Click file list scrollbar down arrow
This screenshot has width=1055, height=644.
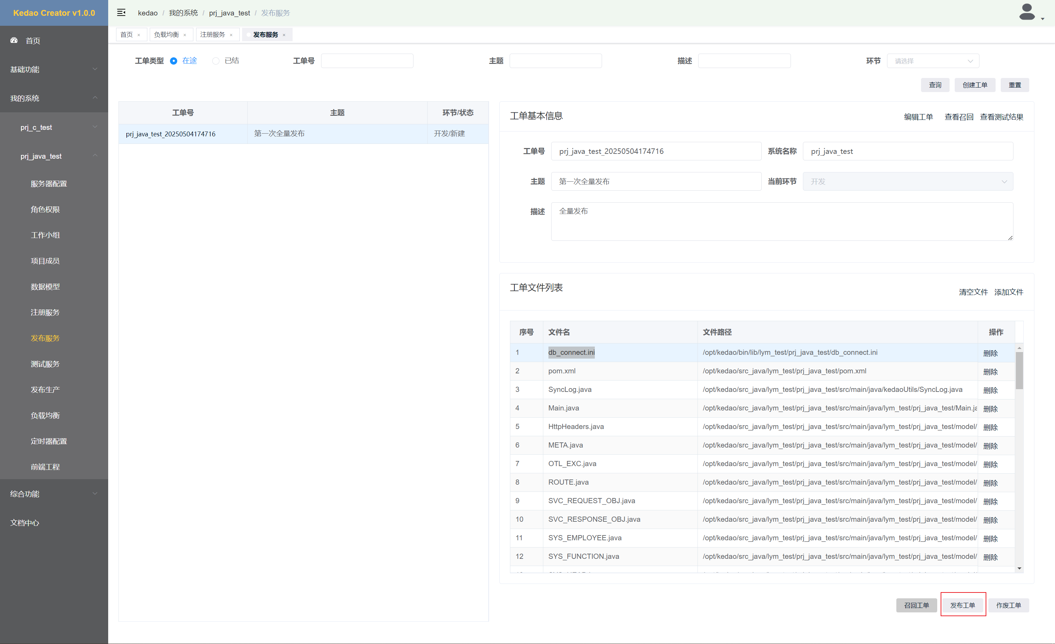coord(1019,568)
